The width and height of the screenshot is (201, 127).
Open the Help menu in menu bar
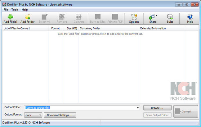point(25,10)
